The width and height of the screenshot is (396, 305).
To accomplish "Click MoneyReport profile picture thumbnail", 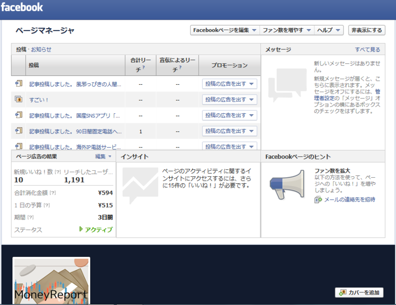I will [x=51, y=281].
